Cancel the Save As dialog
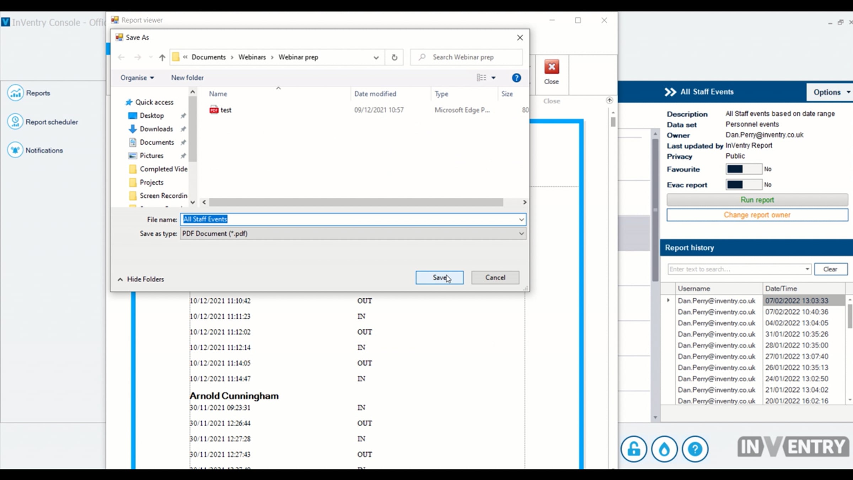 (495, 277)
